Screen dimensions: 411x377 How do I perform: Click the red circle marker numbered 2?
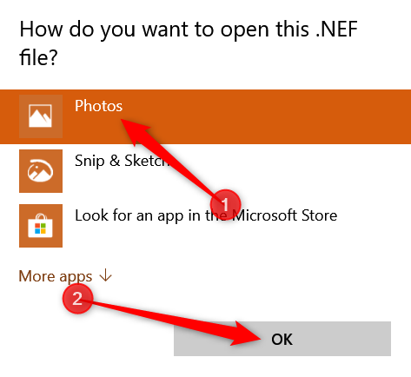pyautogui.click(x=77, y=299)
